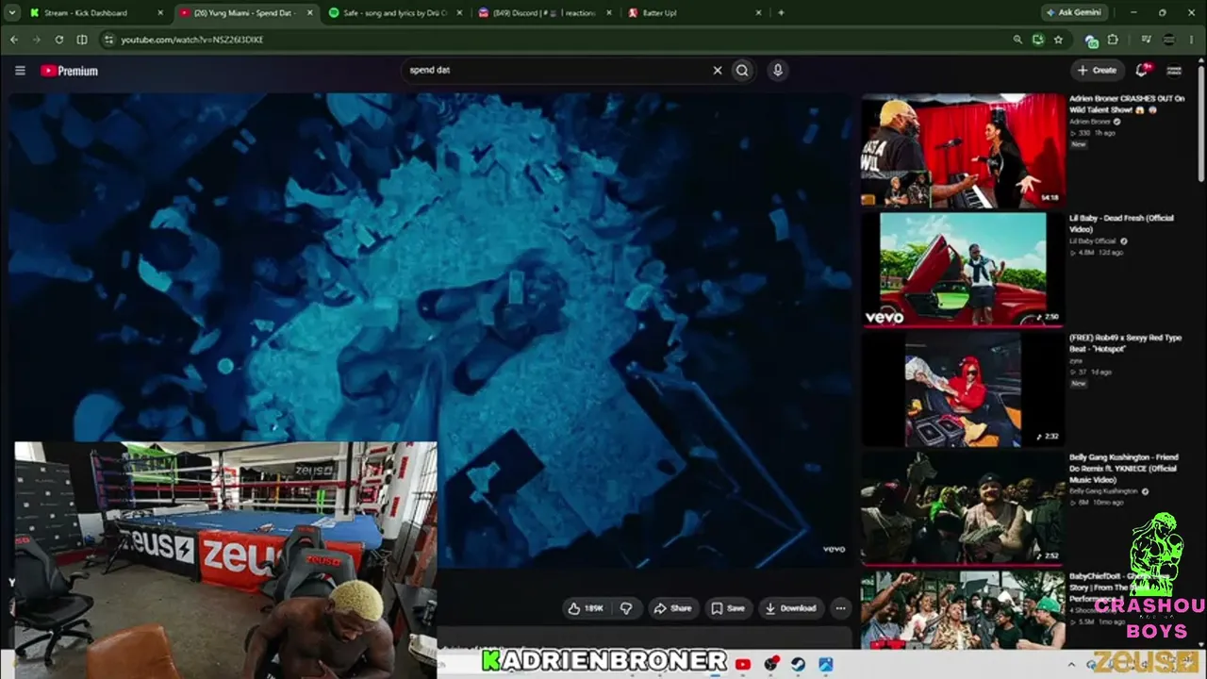
Task: Share the video
Action: 672,608
